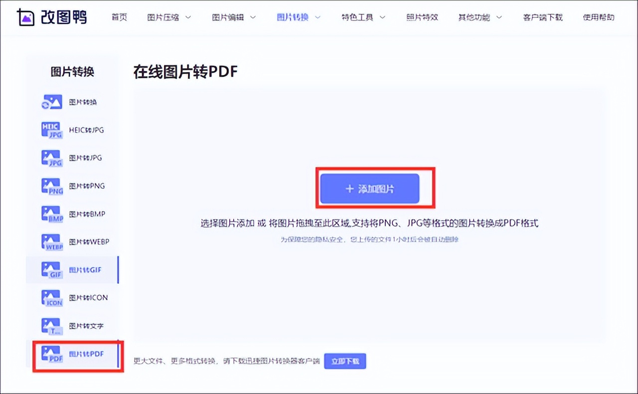
Task: Open the 使用帮助 help link
Action: coord(598,16)
